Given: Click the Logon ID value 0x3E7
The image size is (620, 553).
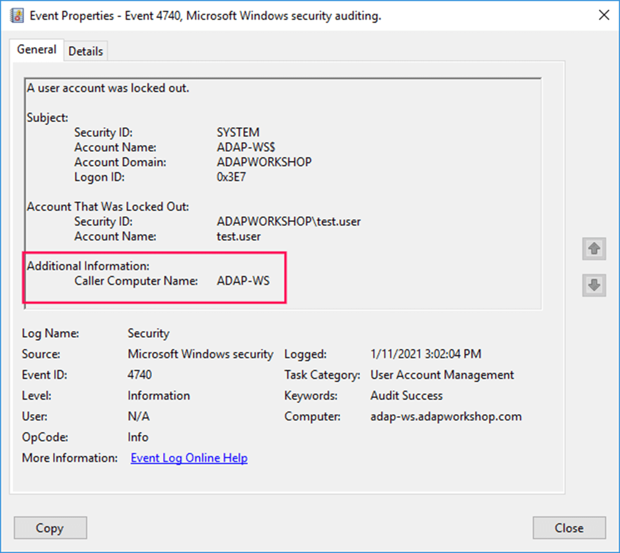Looking at the screenshot, I should 231,177.
